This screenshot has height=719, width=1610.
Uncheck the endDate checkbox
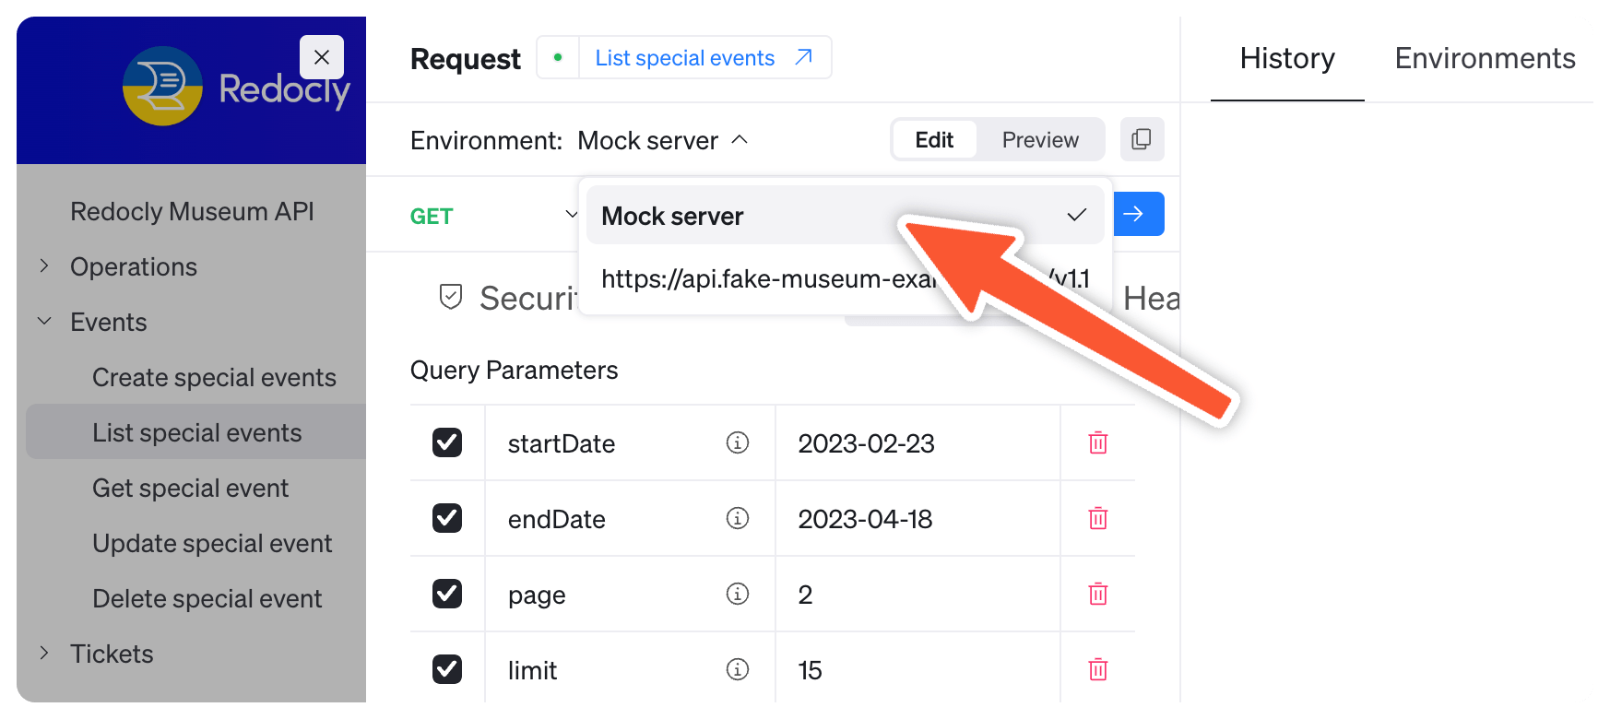point(447,518)
